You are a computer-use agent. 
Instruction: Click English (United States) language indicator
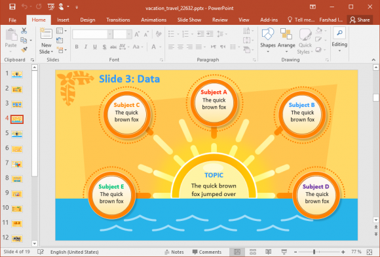(75, 252)
